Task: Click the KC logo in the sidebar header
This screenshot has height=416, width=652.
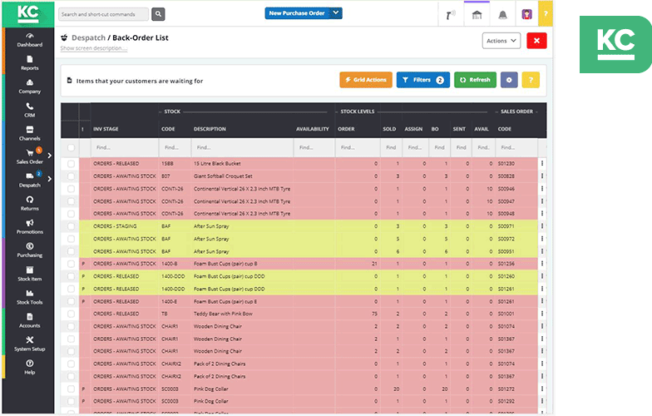Action: 28,14
